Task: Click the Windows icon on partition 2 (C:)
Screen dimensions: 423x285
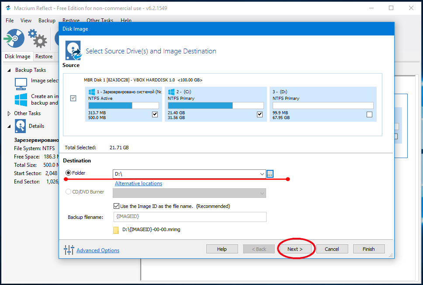Action: point(171,92)
